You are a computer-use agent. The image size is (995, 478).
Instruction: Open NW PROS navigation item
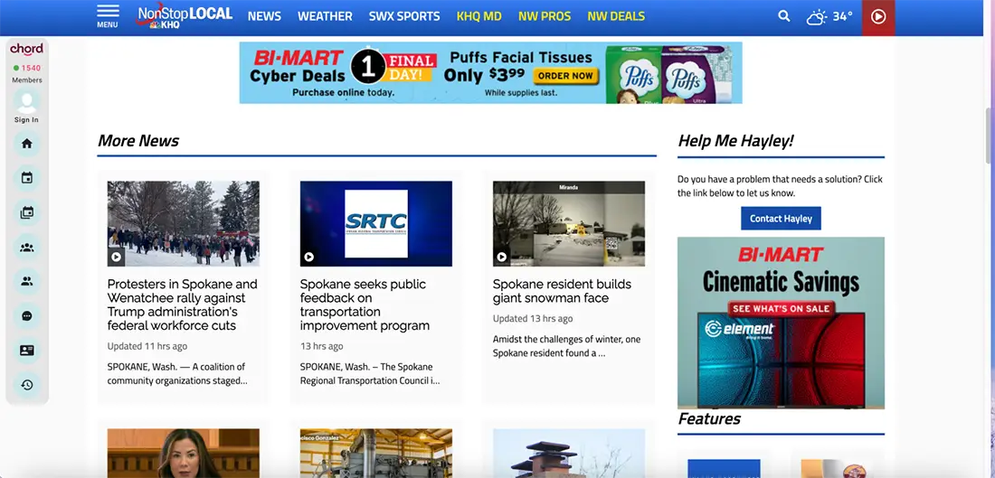click(x=545, y=16)
